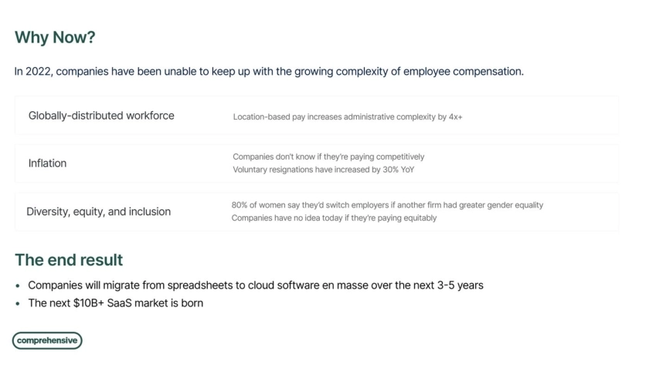Click the "4x+" figure
This screenshot has height=365, width=649.
454,117
